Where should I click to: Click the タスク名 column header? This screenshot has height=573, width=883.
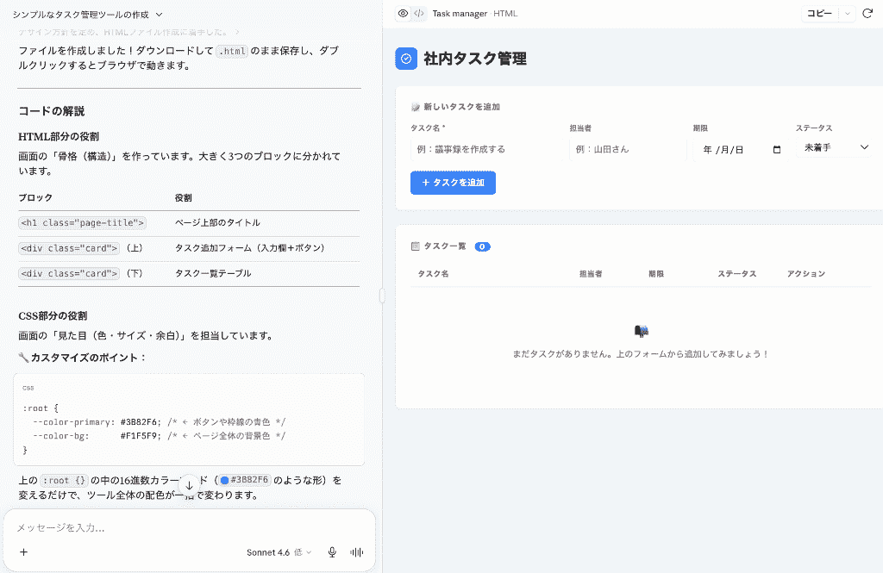pos(433,273)
